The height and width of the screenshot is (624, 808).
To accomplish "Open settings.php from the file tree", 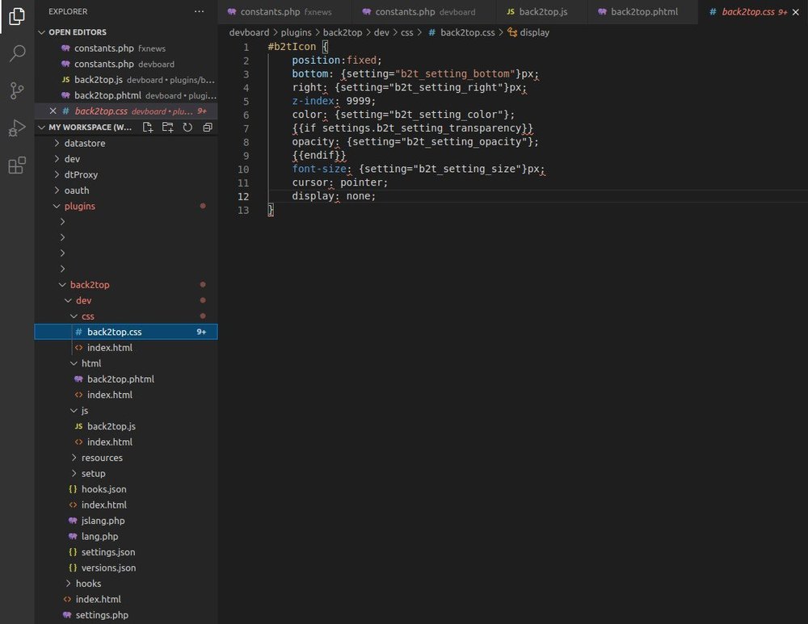I will (102, 615).
